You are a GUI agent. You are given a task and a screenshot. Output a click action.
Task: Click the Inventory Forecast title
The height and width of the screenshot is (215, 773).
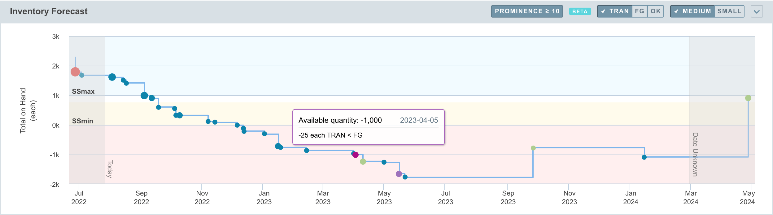click(49, 11)
